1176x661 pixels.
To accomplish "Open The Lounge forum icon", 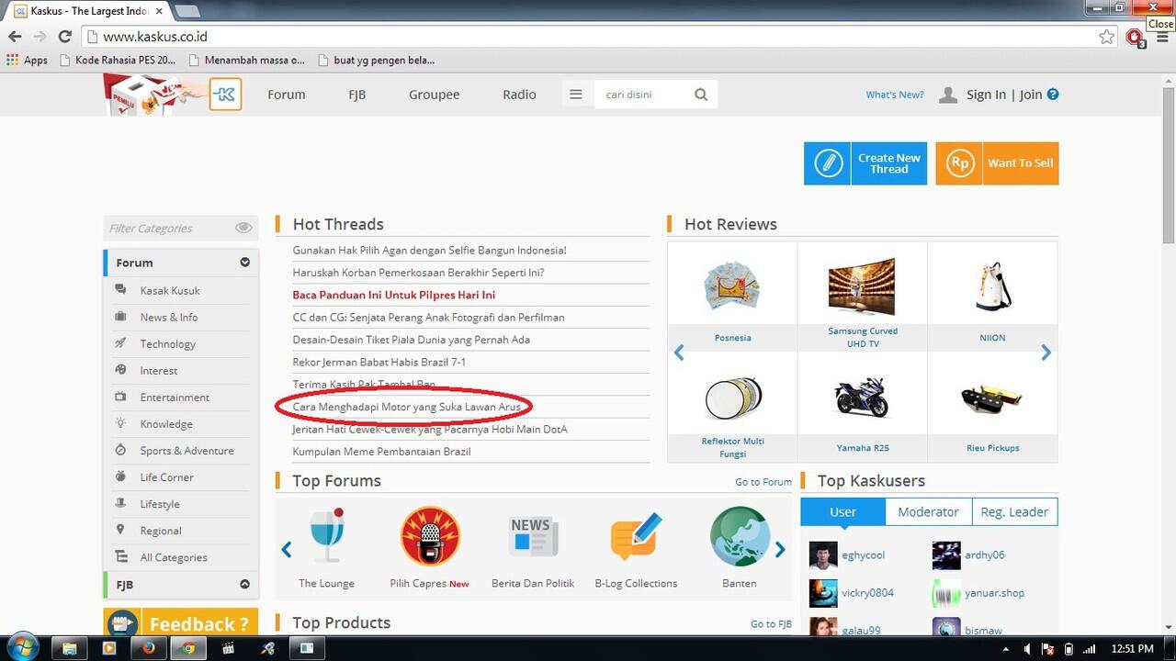I will pyautogui.click(x=327, y=536).
